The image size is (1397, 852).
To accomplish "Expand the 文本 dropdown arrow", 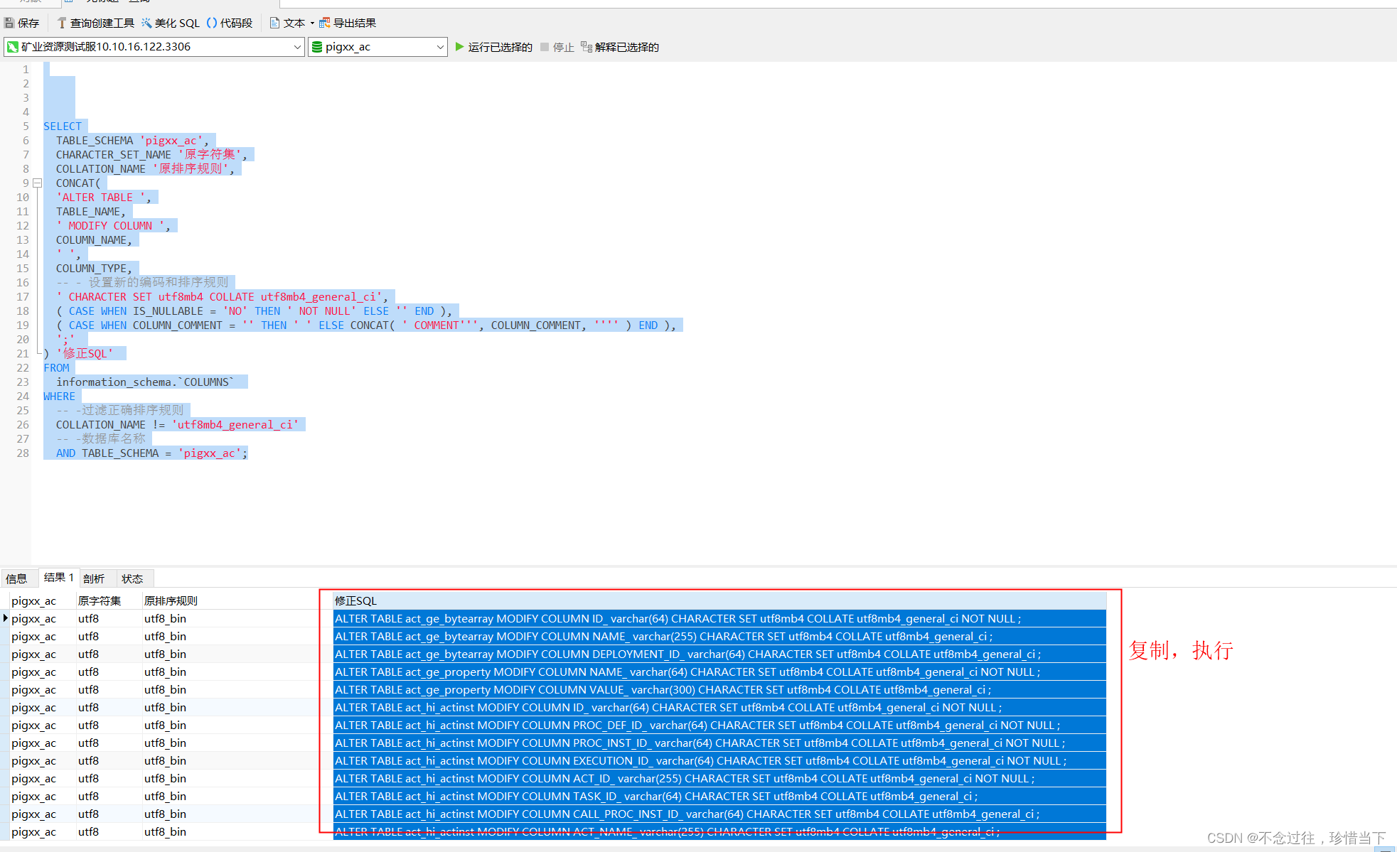I will (312, 23).
